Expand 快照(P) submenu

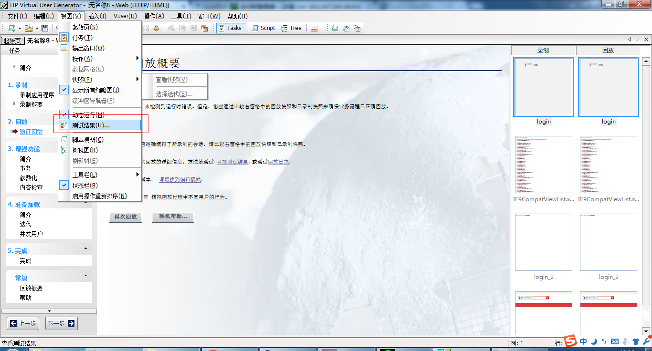click(100, 80)
